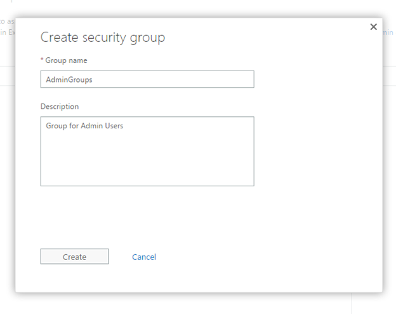Screen dimensions: 396x314
Task: Click the "AdminGroups" text in Group name
Action: [69, 79]
